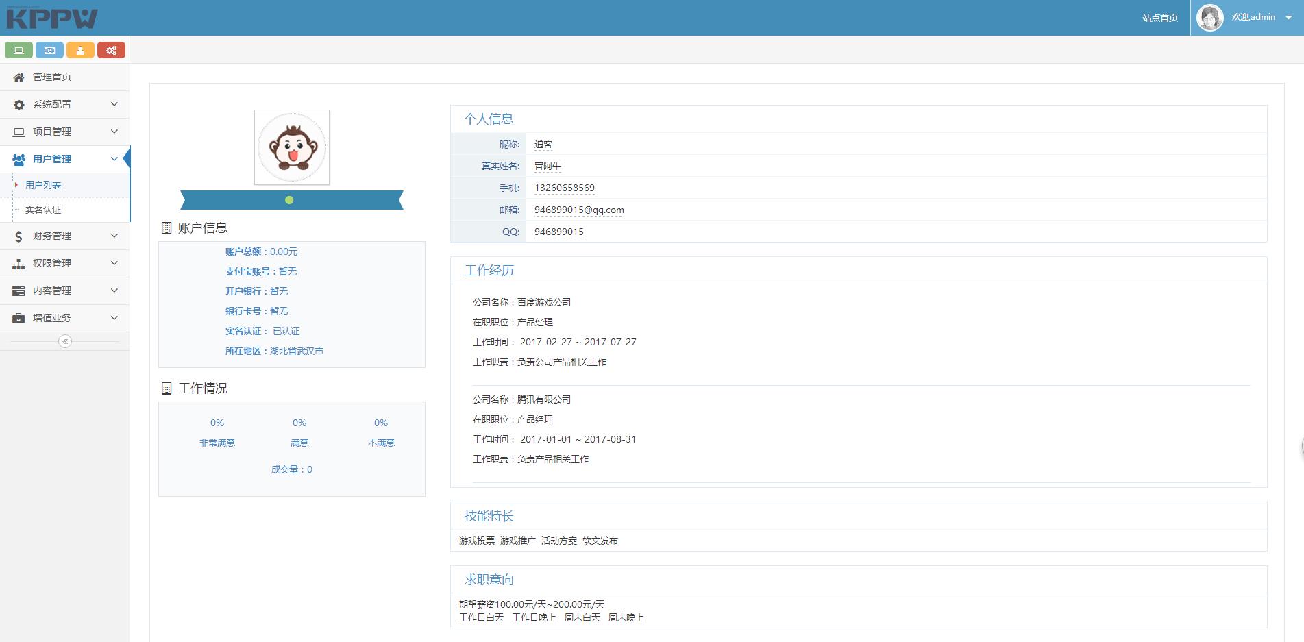Viewport: 1304px width, 642px height.
Task: Click the blue money shortcut button
Action: [x=49, y=50]
